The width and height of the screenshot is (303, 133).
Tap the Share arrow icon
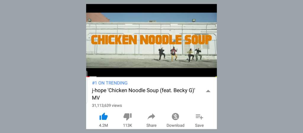click(151, 116)
